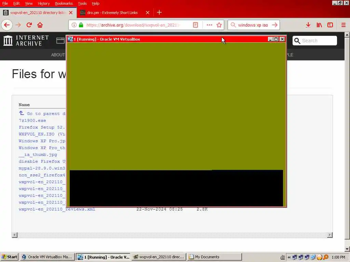The width and height of the screenshot is (350, 262).
Task: Click the page vertical scrollbar up arrow
Action: click(x=347, y=35)
